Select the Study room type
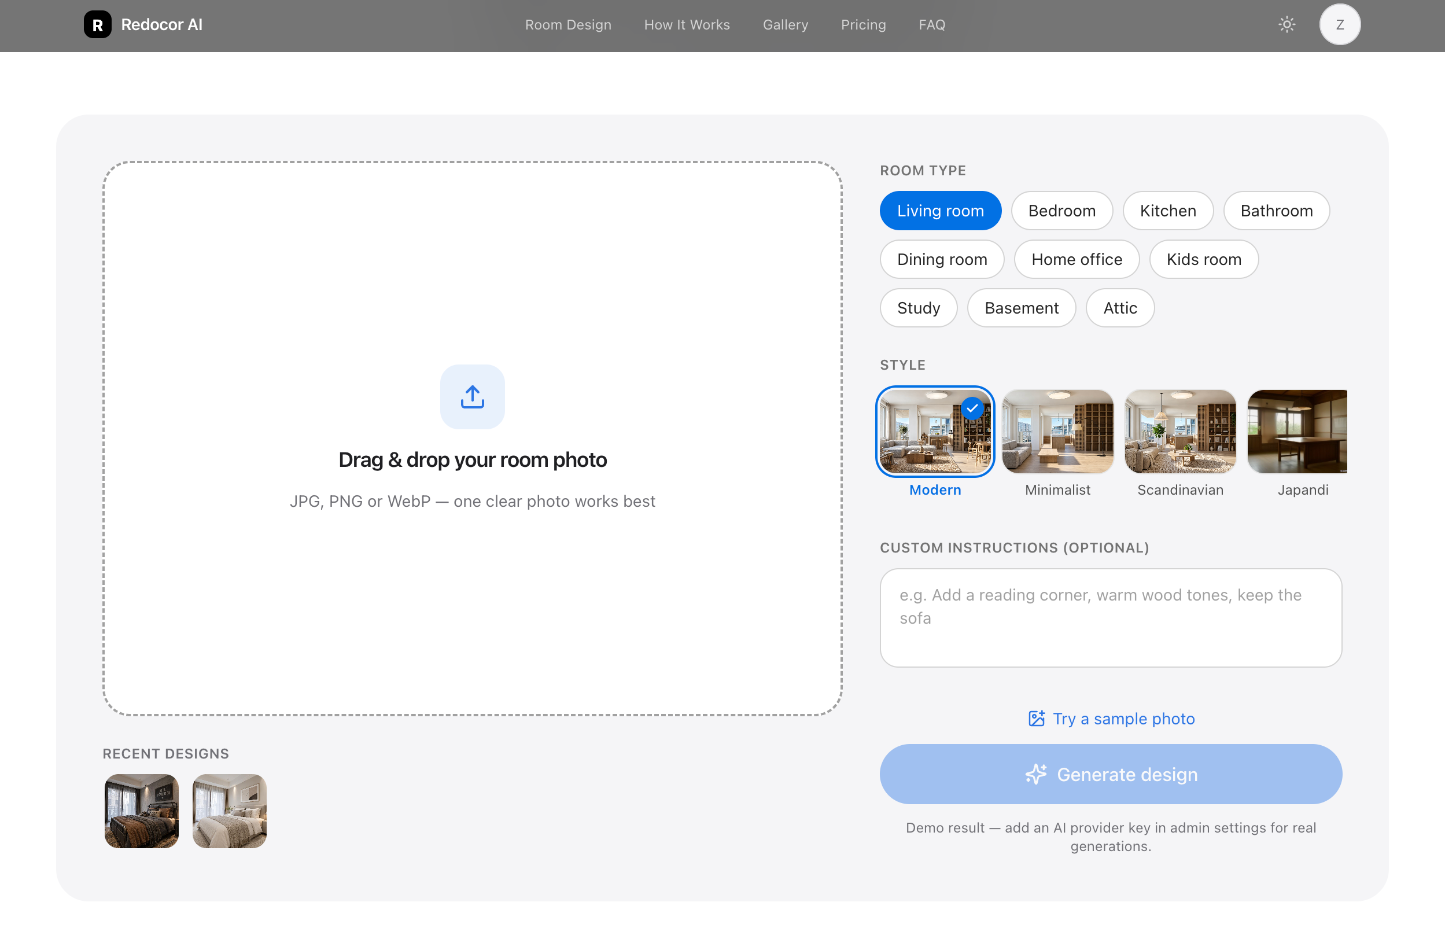Screen dimensions: 1445x950 [x=918, y=308]
